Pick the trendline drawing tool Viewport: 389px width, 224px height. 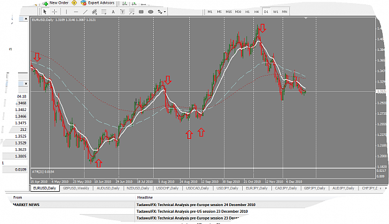coord(85,12)
